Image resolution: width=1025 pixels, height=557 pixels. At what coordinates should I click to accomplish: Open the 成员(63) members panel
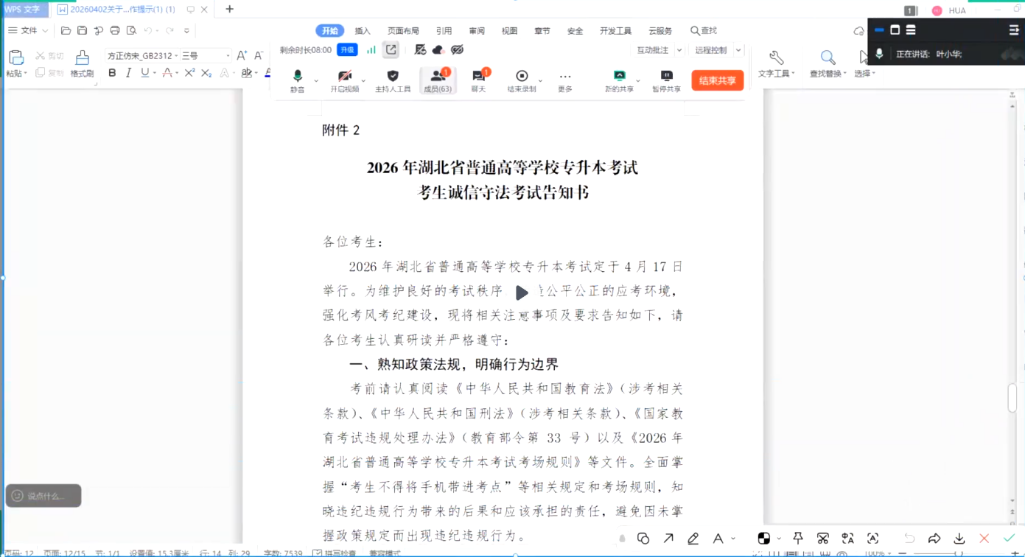click(x=438, y=80)
